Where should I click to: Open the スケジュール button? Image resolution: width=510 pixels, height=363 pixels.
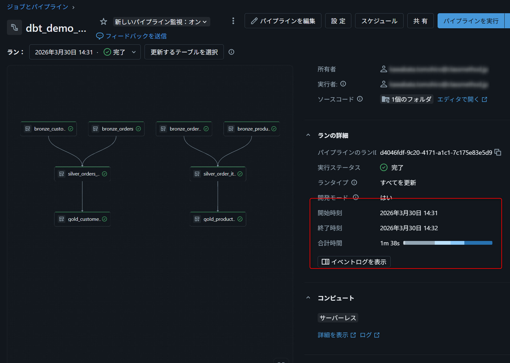tap(379, 21)
